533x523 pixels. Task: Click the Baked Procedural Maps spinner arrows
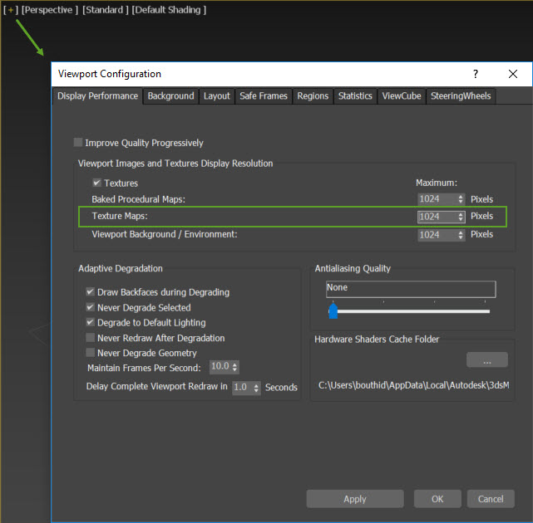tap(461, 199)
